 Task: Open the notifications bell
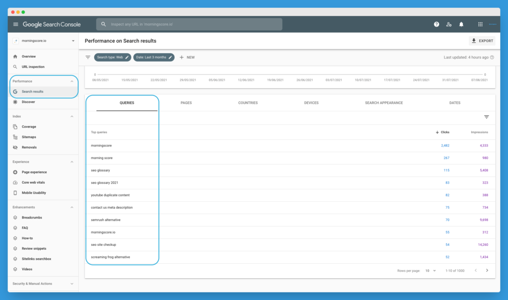click(x=461, y=24)
